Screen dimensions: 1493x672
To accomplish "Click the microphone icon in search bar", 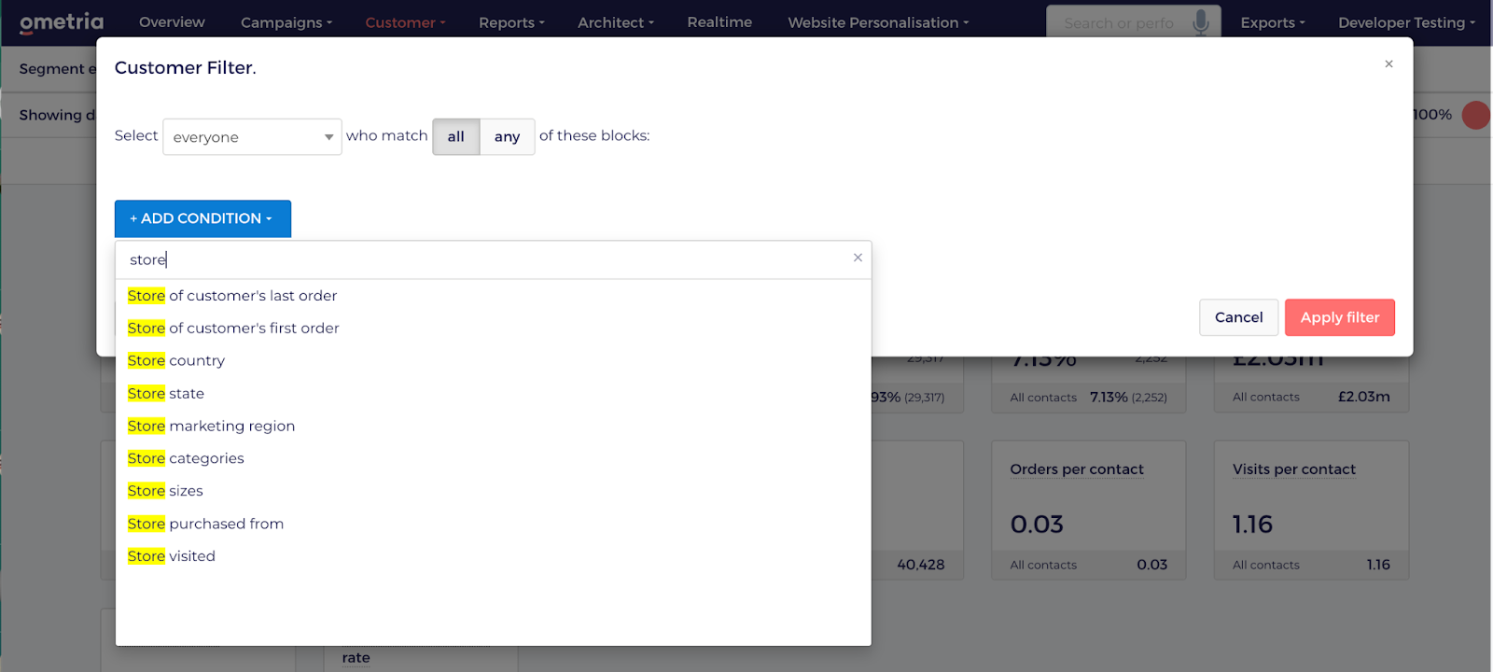I will pos(1201,22).
